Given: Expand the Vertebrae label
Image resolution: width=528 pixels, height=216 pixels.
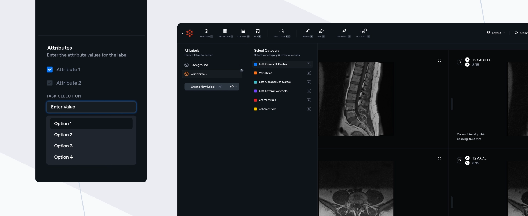Looking at the screenshot, I should tap(207, 74).
